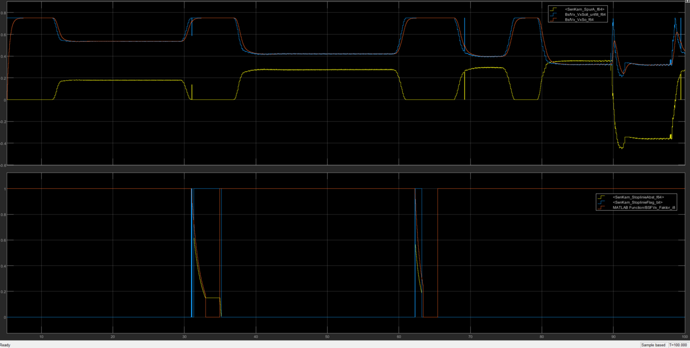This screenshot has width=690, height=348.
Task: Toggle visibility of SenKam_SpurA_f64 signal label
Action: tap(584, 9)
